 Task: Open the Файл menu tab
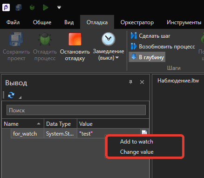point(13,22)
